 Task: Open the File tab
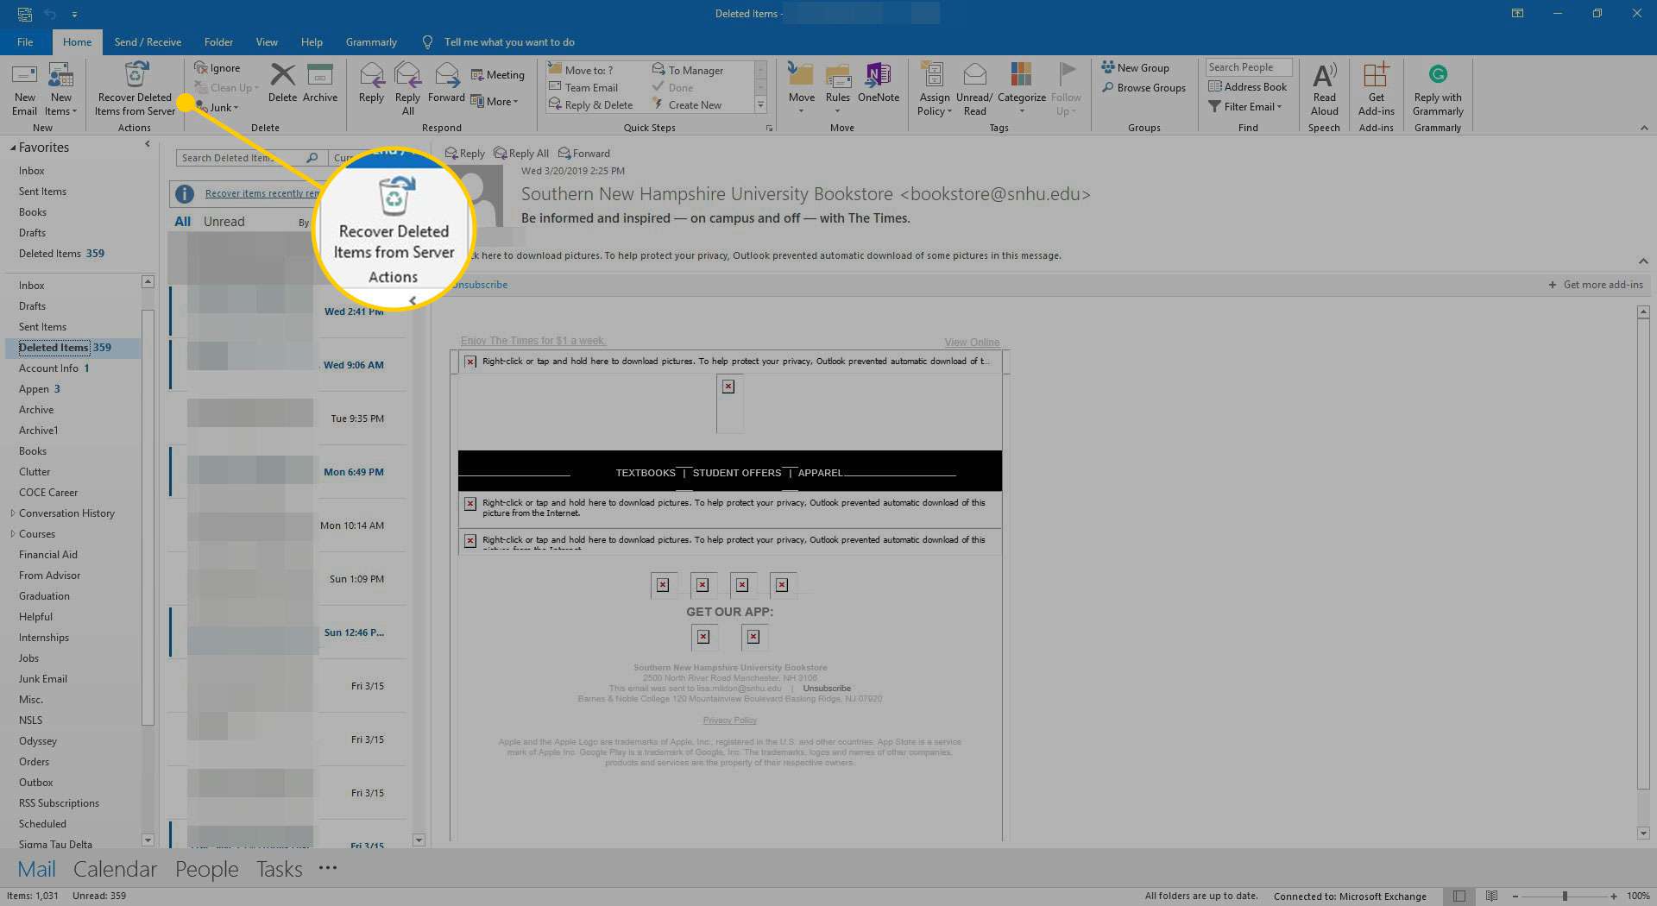[25, 41]
